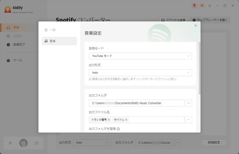This screenshot has width=239, height=154.
Task: Click the ウェブプレーヤーを開く button
Action: pos(210,20)
